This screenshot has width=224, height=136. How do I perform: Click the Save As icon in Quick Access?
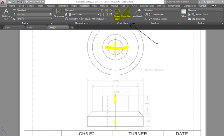[x=22, y=2]
